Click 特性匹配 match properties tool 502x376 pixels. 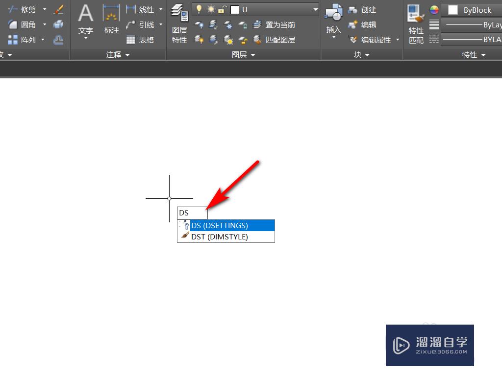416,24
